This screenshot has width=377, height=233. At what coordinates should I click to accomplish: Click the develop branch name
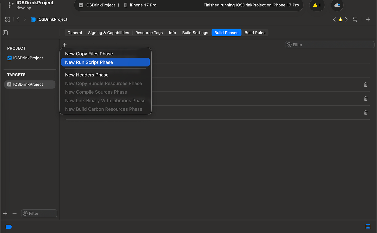coord(24,8)
